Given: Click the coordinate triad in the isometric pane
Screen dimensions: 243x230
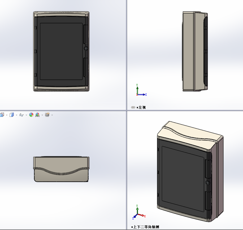Looking at the screenshot, I should tap(139, 212).
